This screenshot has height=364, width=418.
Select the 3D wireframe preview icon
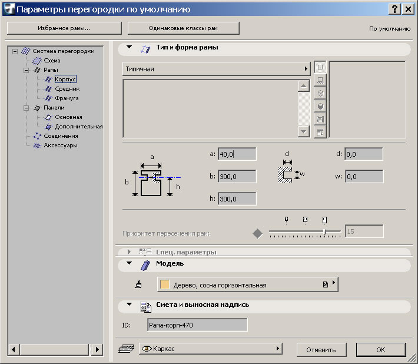point(321,93)
